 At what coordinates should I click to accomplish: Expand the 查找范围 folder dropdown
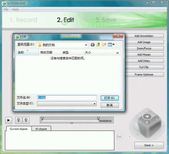(86, 45)
